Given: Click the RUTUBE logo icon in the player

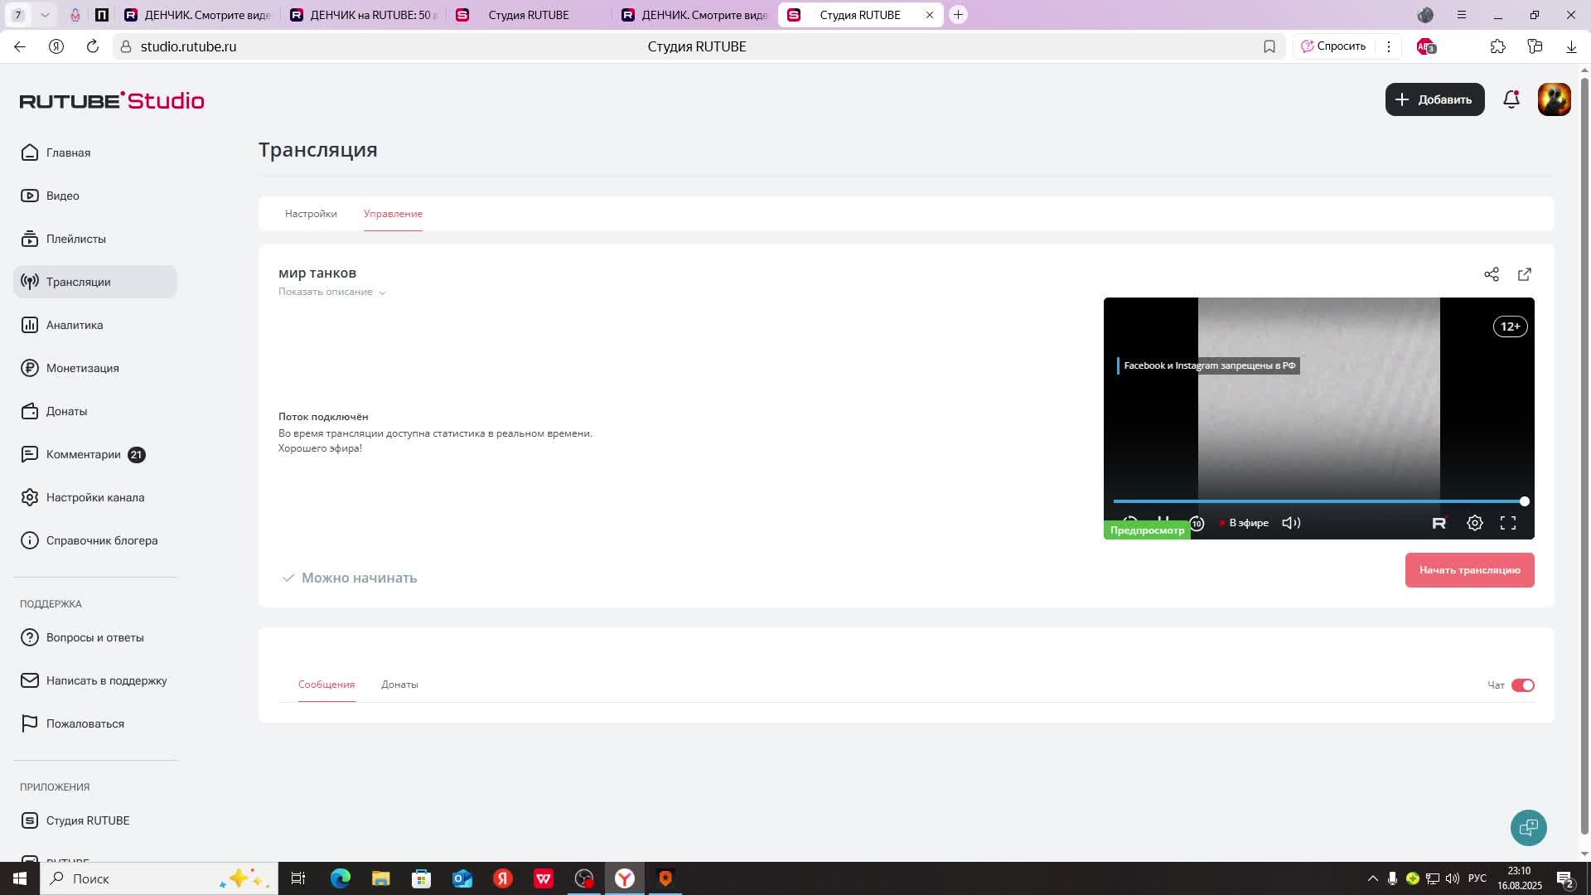Looking at the screenshot, I should [1439, 523].
